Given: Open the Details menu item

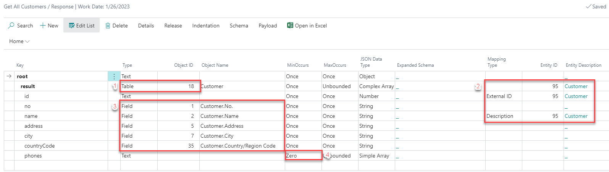Looking at the screenshot, I should (146, 26).
